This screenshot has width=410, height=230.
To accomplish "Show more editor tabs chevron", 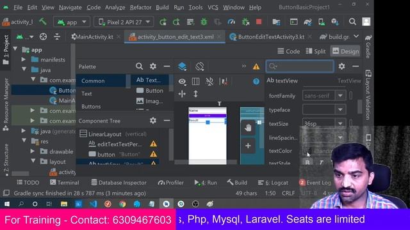I will [x=356, y=36].
